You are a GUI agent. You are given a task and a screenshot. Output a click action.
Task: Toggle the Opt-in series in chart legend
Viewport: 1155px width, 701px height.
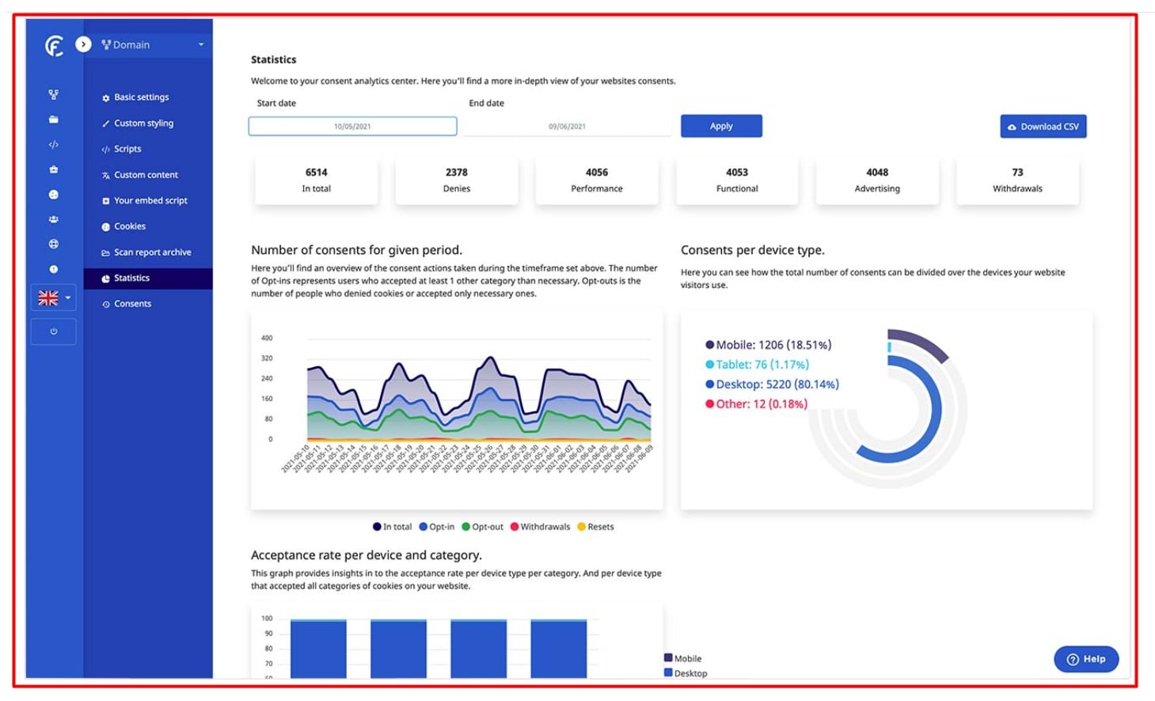[437, 527]
